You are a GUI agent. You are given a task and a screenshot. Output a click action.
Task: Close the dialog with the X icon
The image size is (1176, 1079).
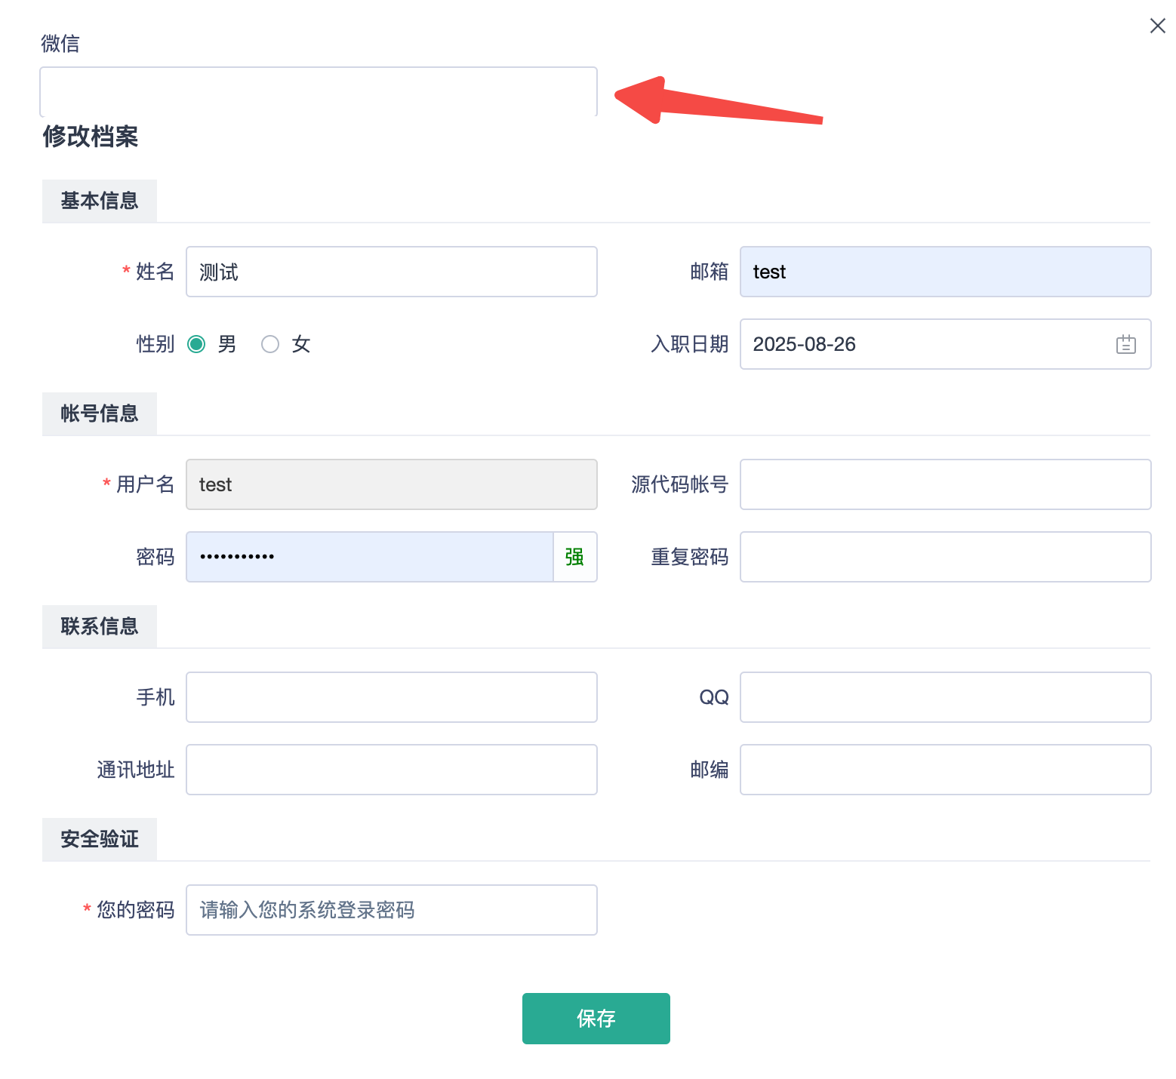1157,26
